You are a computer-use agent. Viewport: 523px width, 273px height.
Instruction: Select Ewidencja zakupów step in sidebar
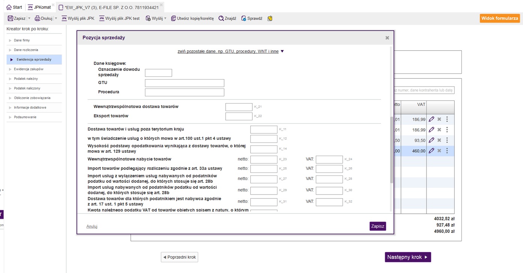click(x=29, y=69)
